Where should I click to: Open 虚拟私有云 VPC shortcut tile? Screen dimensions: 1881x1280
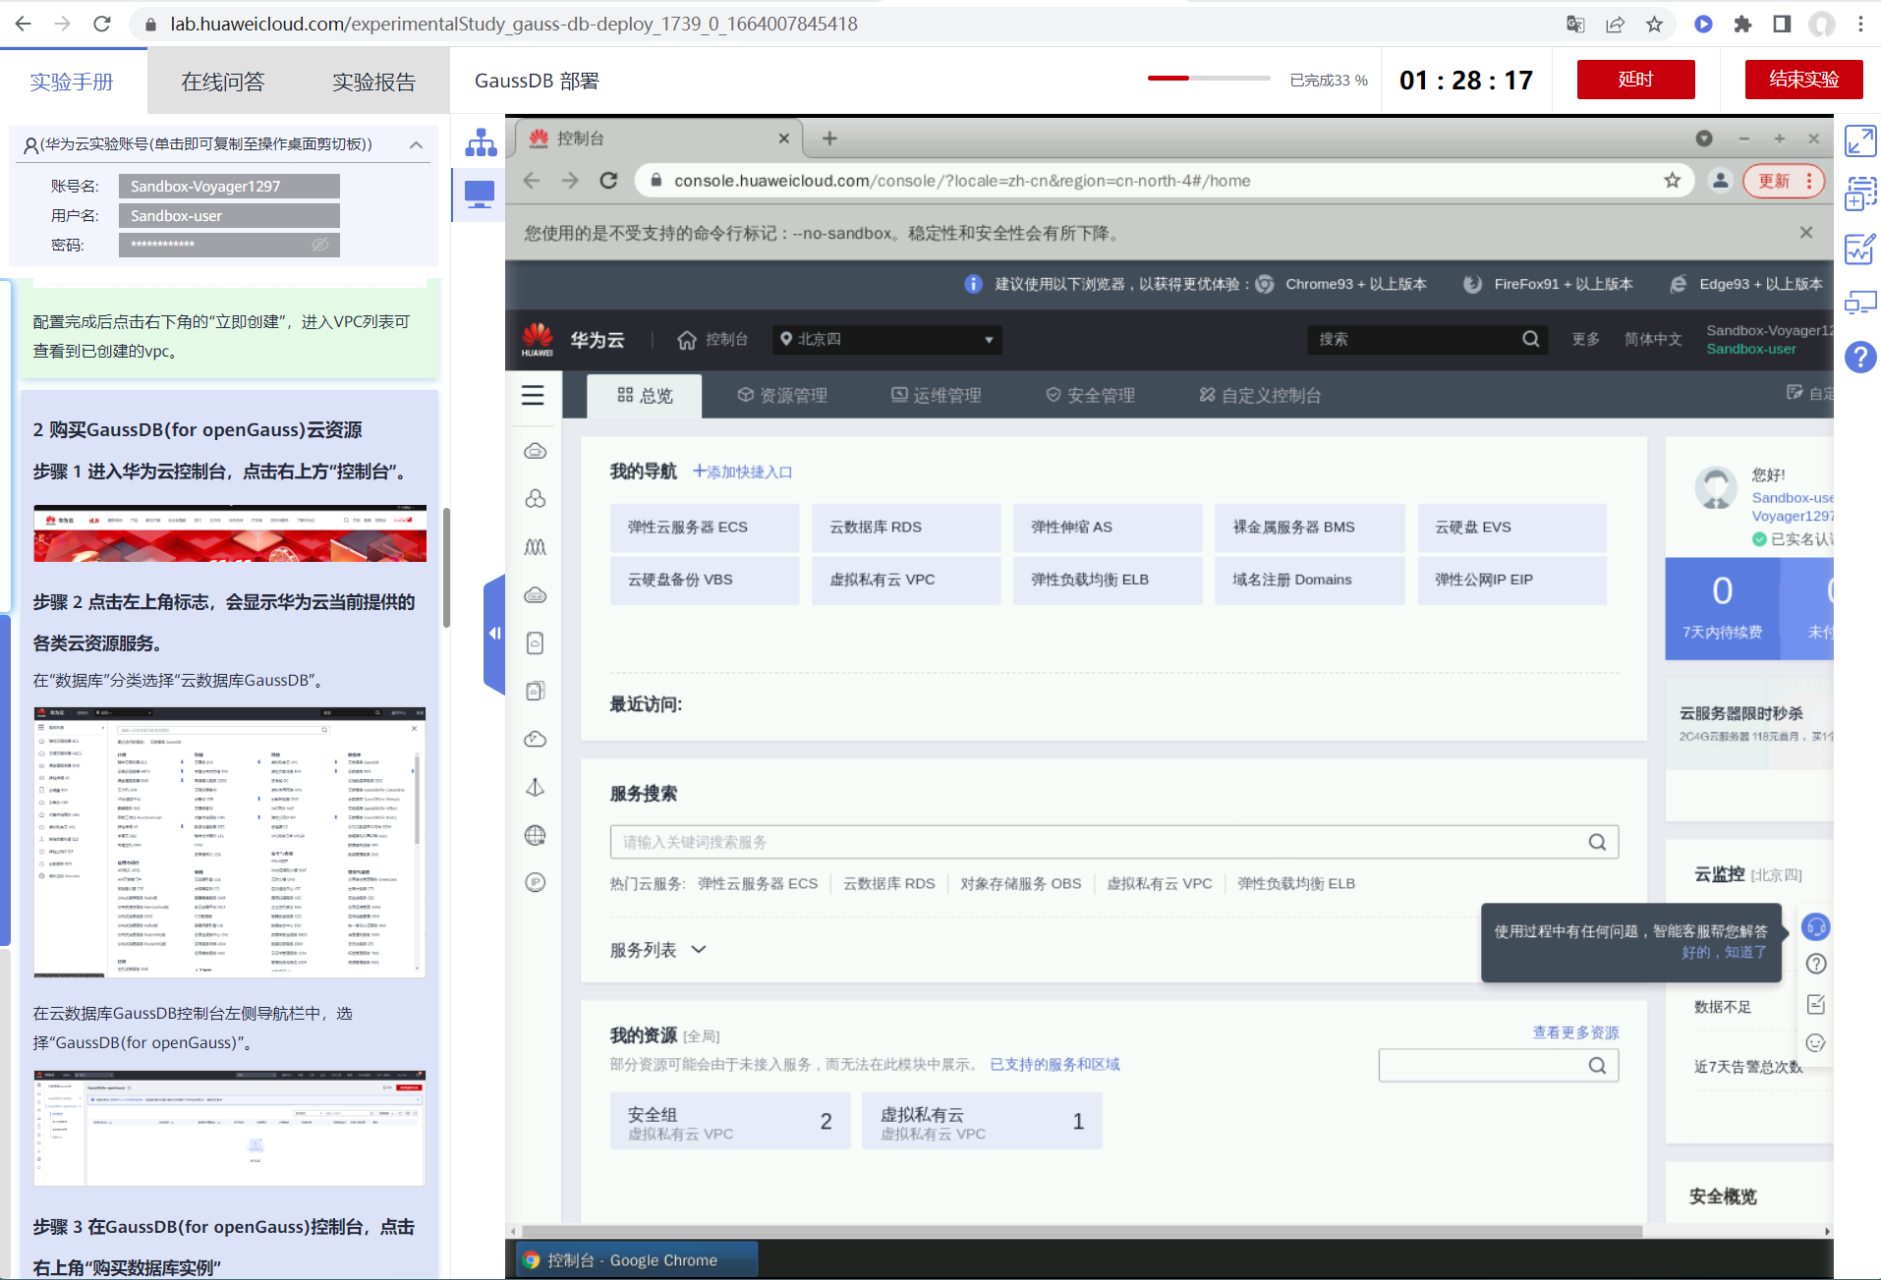pos(906,580)
